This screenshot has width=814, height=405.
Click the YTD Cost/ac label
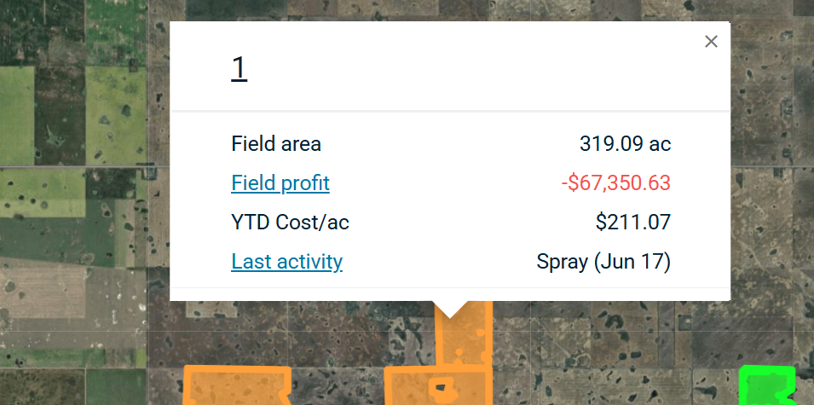coord(290,223)
